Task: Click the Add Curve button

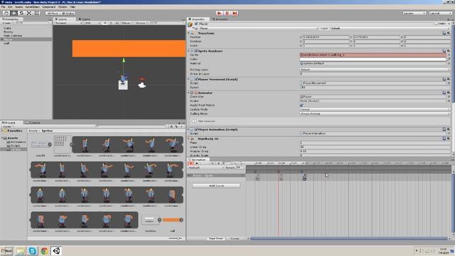Action: tap(216, 186)
